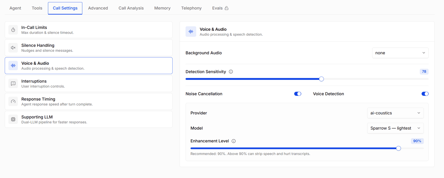This screenshot has width=444, height=178.
Task: Click the info icon next to Detection Sensitivity
Action: coord(231,72)
